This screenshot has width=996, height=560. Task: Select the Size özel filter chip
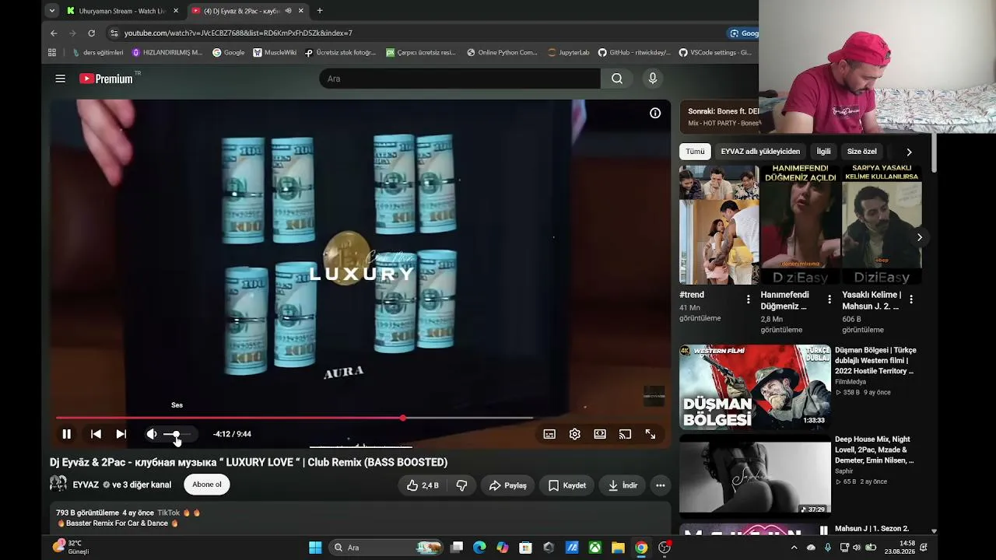tap(862, 152)
